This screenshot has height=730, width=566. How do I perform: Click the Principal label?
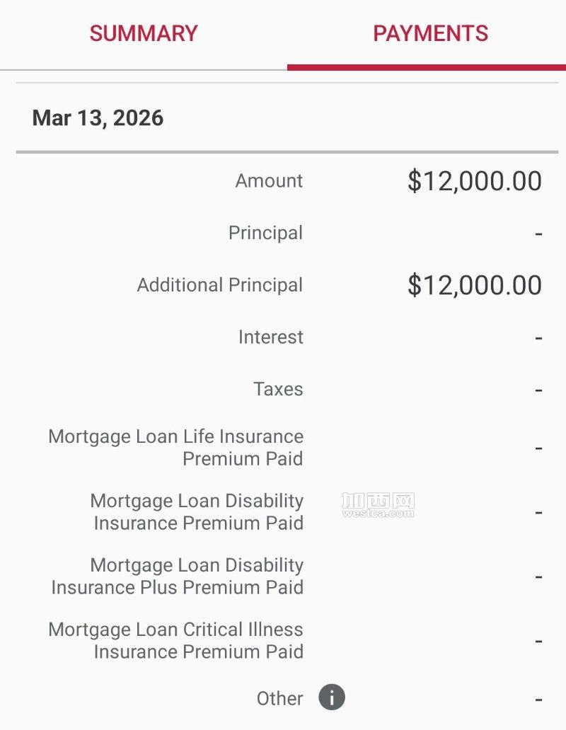tap(265, 233)
